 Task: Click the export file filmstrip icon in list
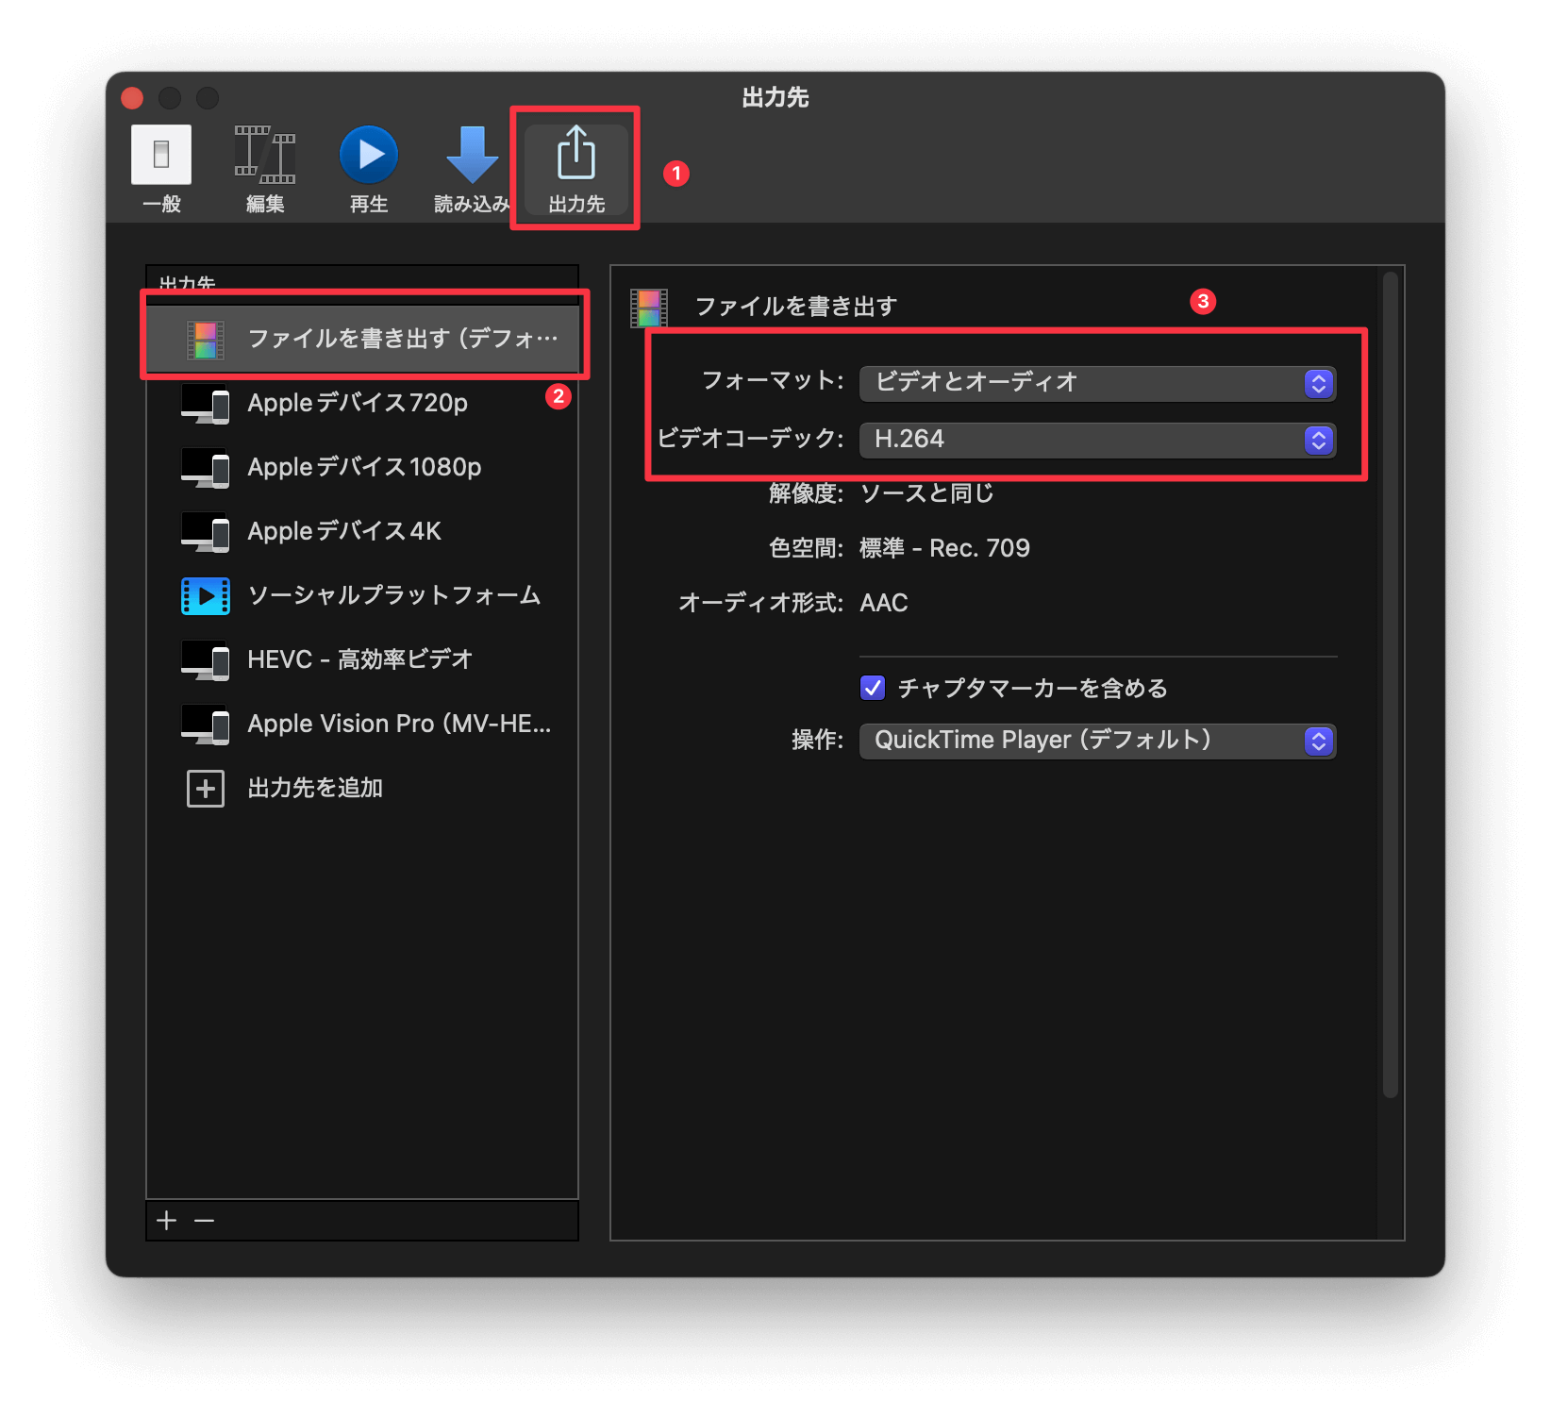point(205,340)
